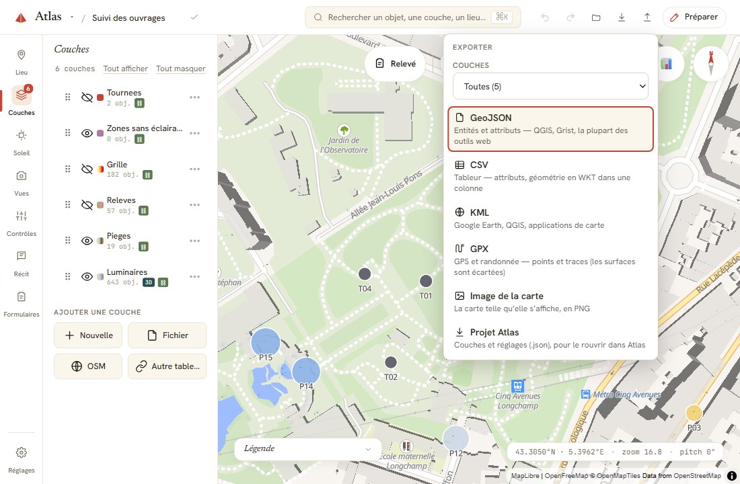Open more options for Zones sans éclairage
The width and height of the screenshot is (740, 484).
click(x=194, y=133)
